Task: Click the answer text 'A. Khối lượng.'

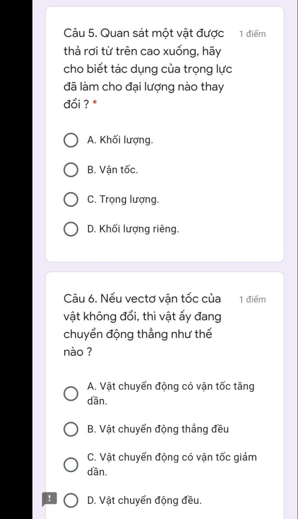Action: pos(120,140)
